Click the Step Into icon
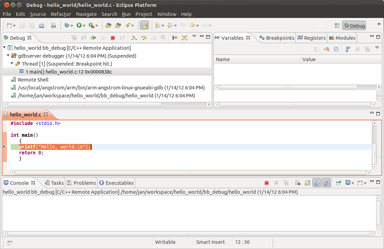Screen dimensions: 384x249 tap(134, 38)
